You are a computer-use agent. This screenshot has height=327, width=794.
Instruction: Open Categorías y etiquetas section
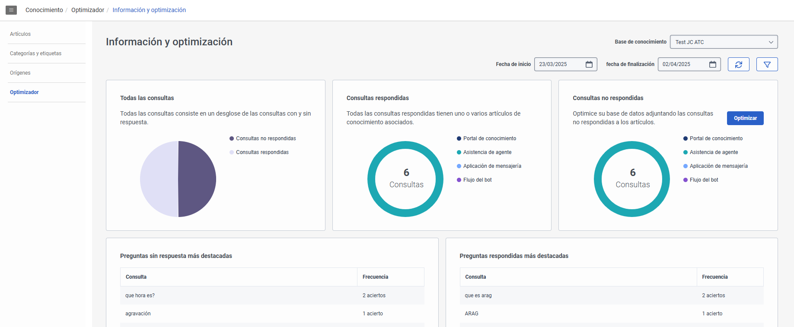click(x=36, y=53)
